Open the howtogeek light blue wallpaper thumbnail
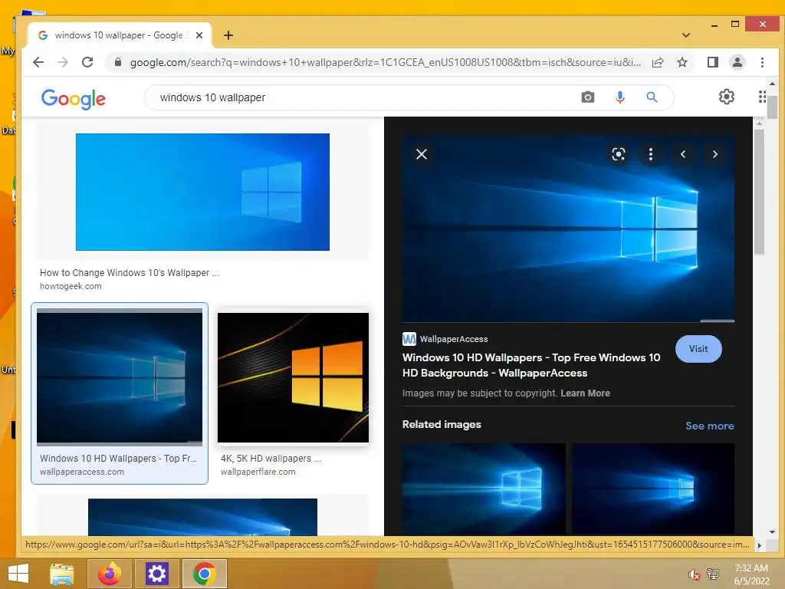Screen dimensions: 785x589 [x=202, y=192]
